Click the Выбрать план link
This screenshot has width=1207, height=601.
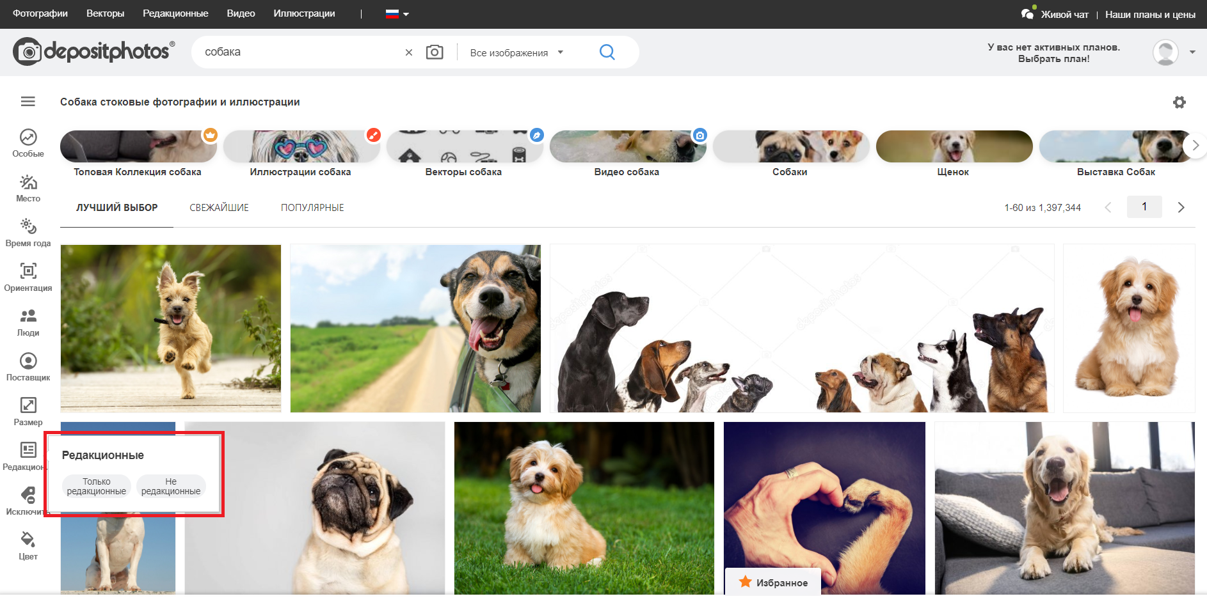click(x=1054, y=59)
